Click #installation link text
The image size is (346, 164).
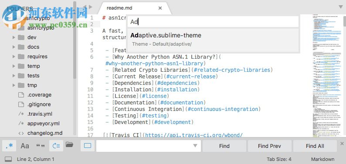coord(177,90)
